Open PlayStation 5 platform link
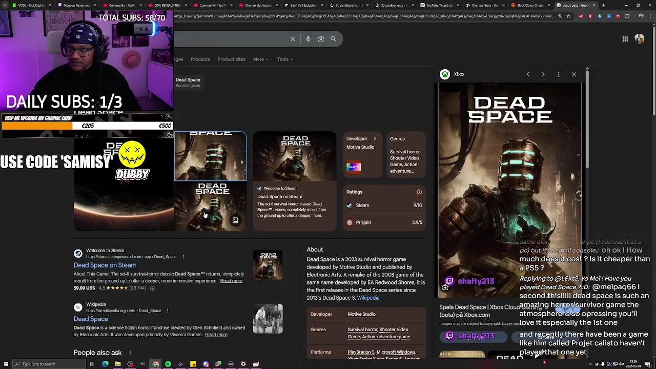Image resolution: width=656 pixels, height=369 pixels. [361, 352]
